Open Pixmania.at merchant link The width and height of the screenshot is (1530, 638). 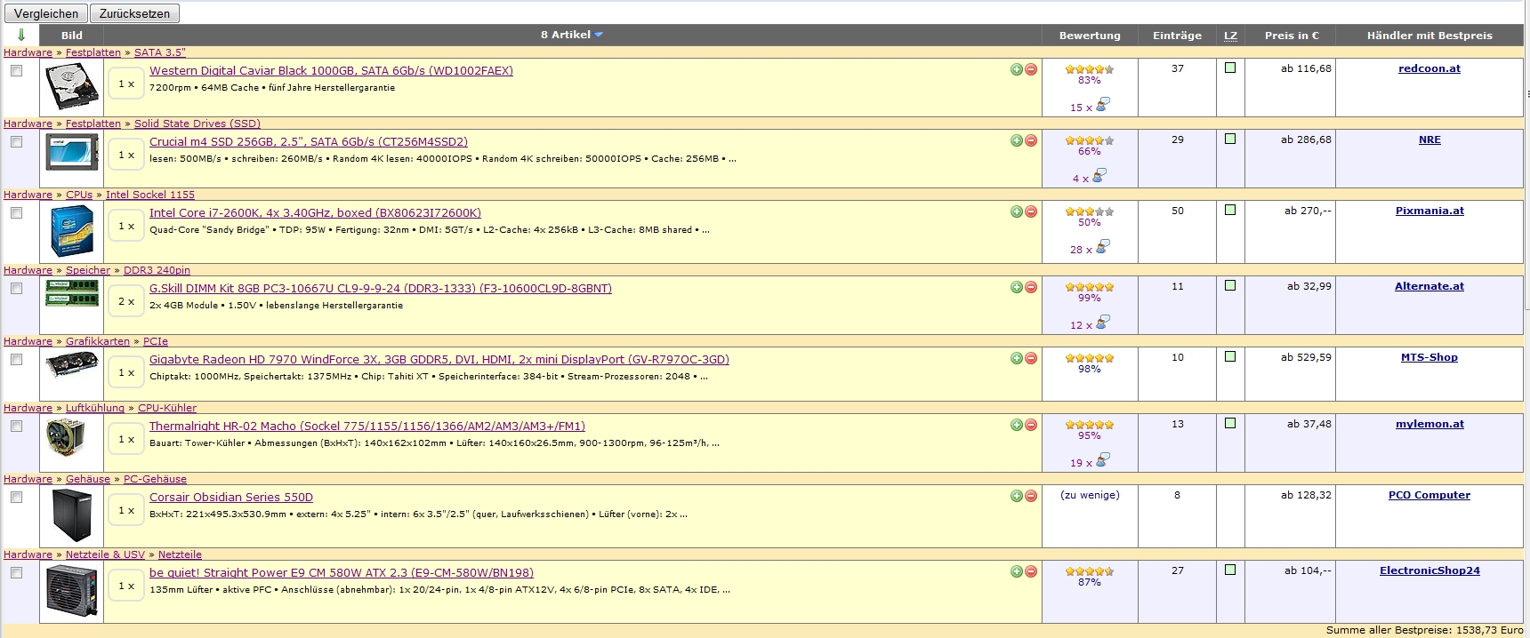click(1429, 211)
